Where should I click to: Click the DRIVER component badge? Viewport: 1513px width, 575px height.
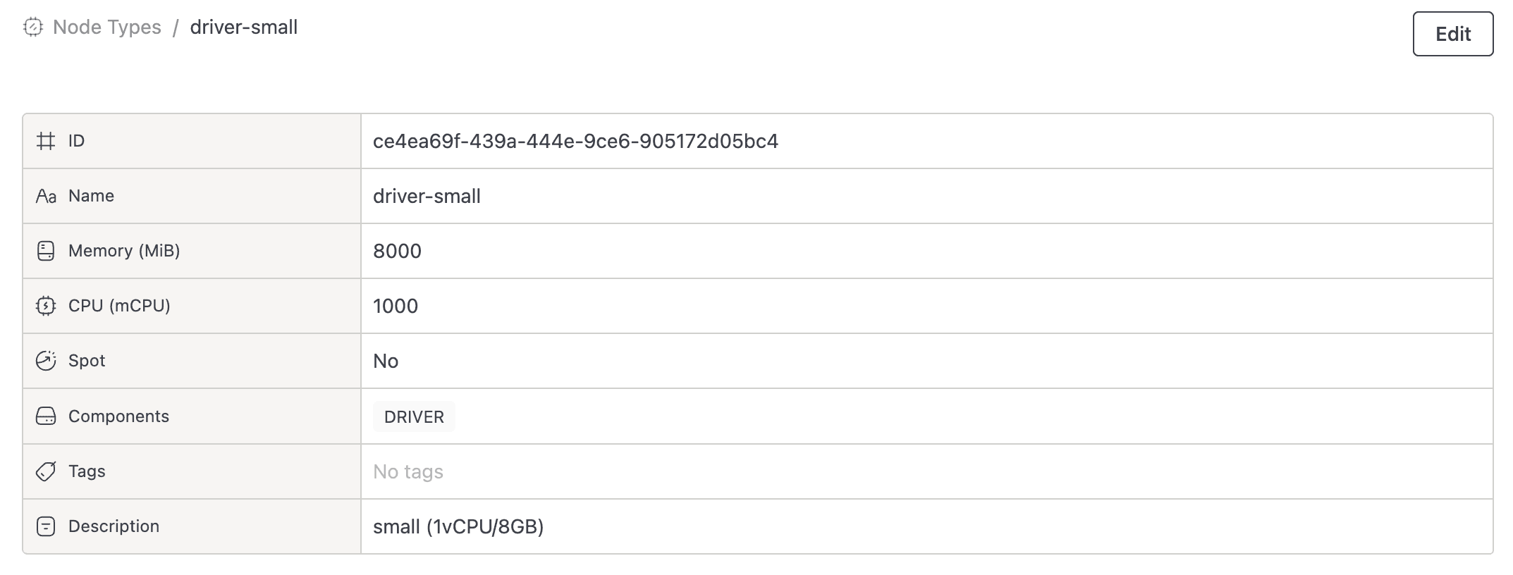point(414,417)
